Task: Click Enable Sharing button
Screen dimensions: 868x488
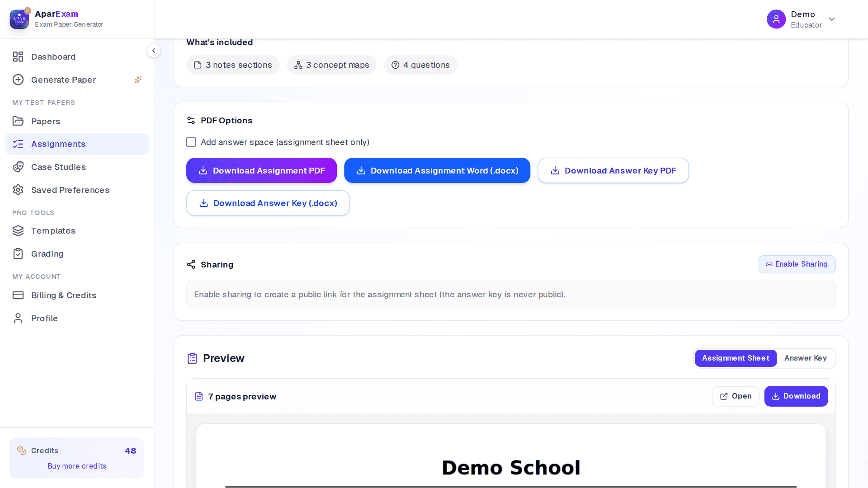Action: pos(797,264)
